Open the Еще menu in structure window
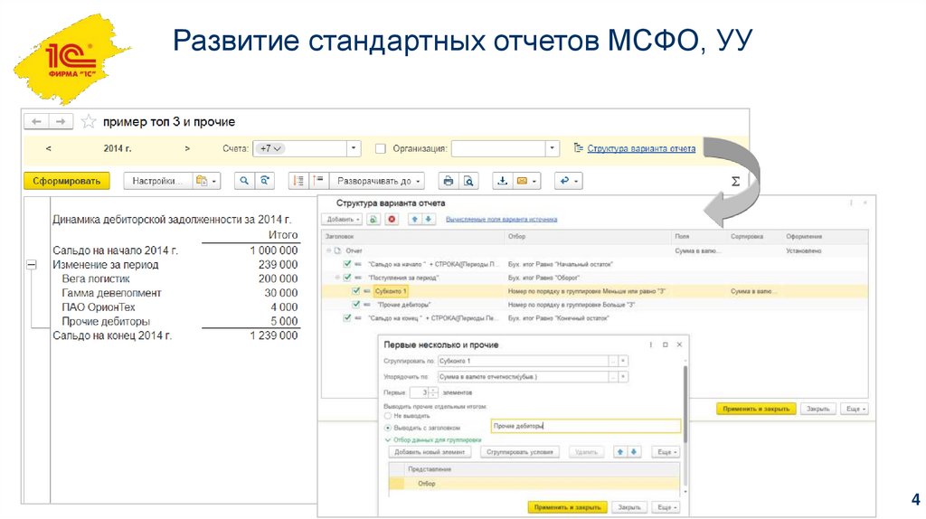Viewport: 926px width, 519px height. (855, 409)
